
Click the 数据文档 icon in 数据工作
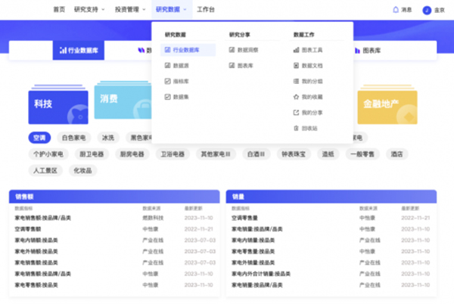click(296, 66)
